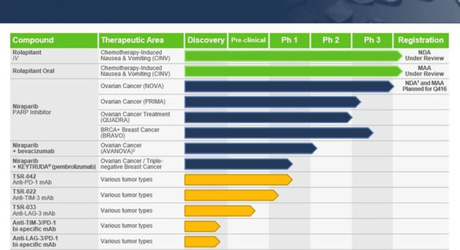Click the Ph 2 column header
The image size is (460, 250).
pos(331,40)
